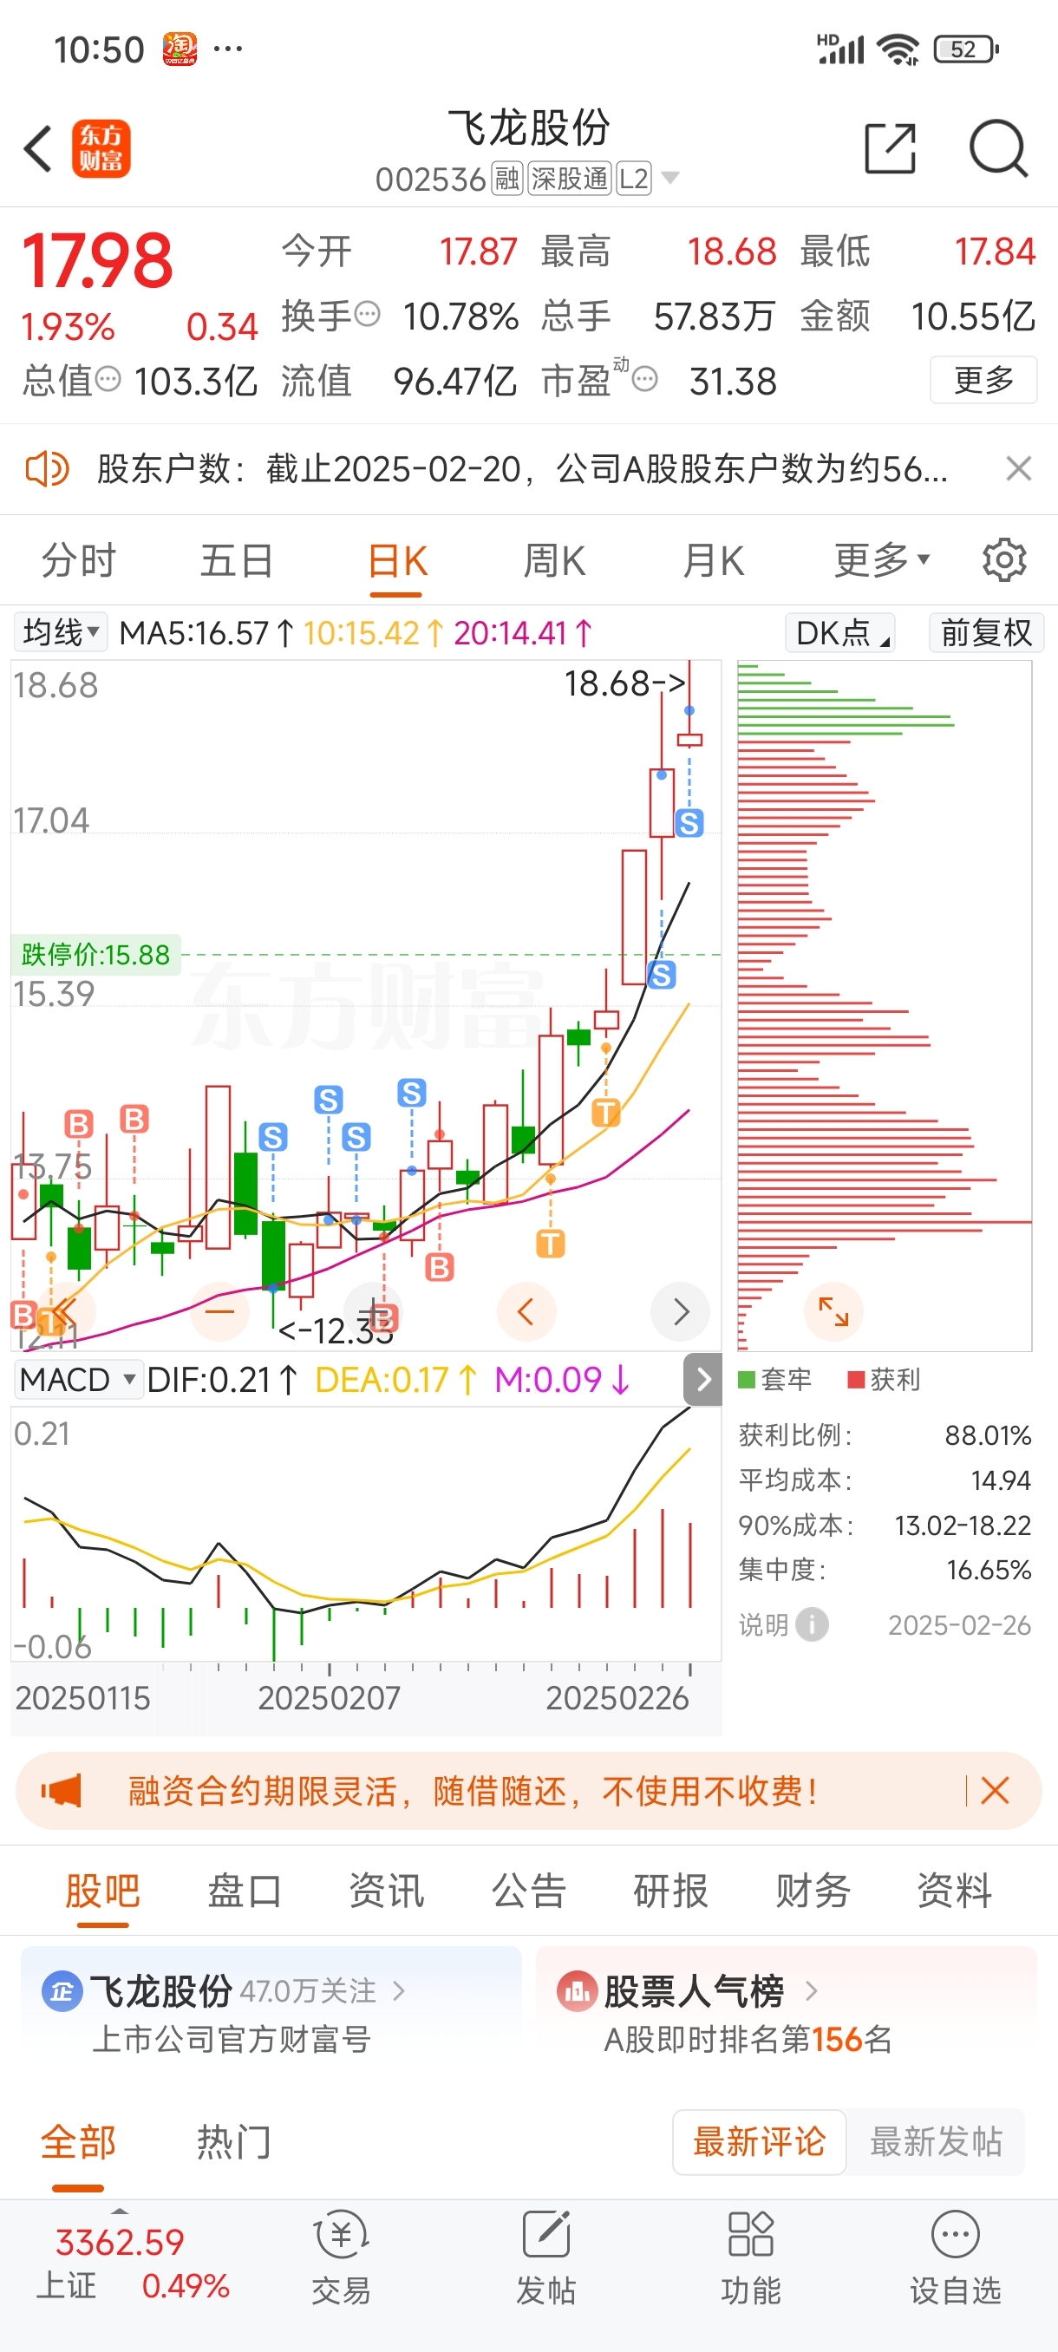Tap the 股票人气榜 chart icon
The width and height of the screenshot is (1058, 2352).
(577, 1990)
